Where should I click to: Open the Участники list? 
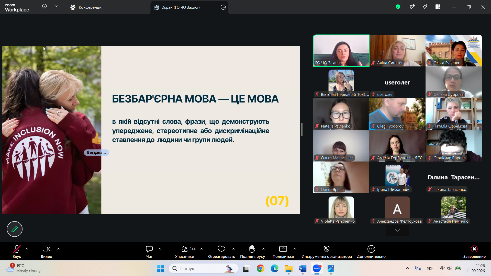click(x=185, y=252)
